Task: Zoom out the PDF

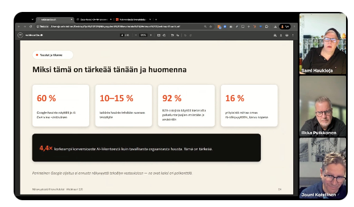Action: click(136, 35)
